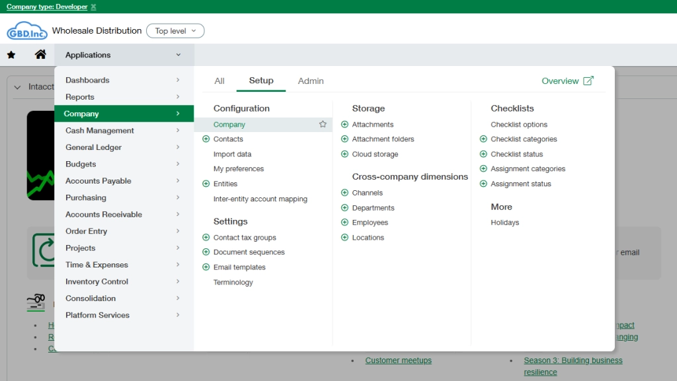
Task: Open Accounts Receivable submenu
Action: 124,214
